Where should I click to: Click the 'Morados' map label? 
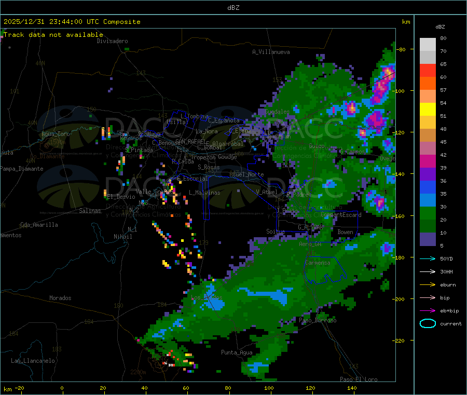tap(60, 298)
